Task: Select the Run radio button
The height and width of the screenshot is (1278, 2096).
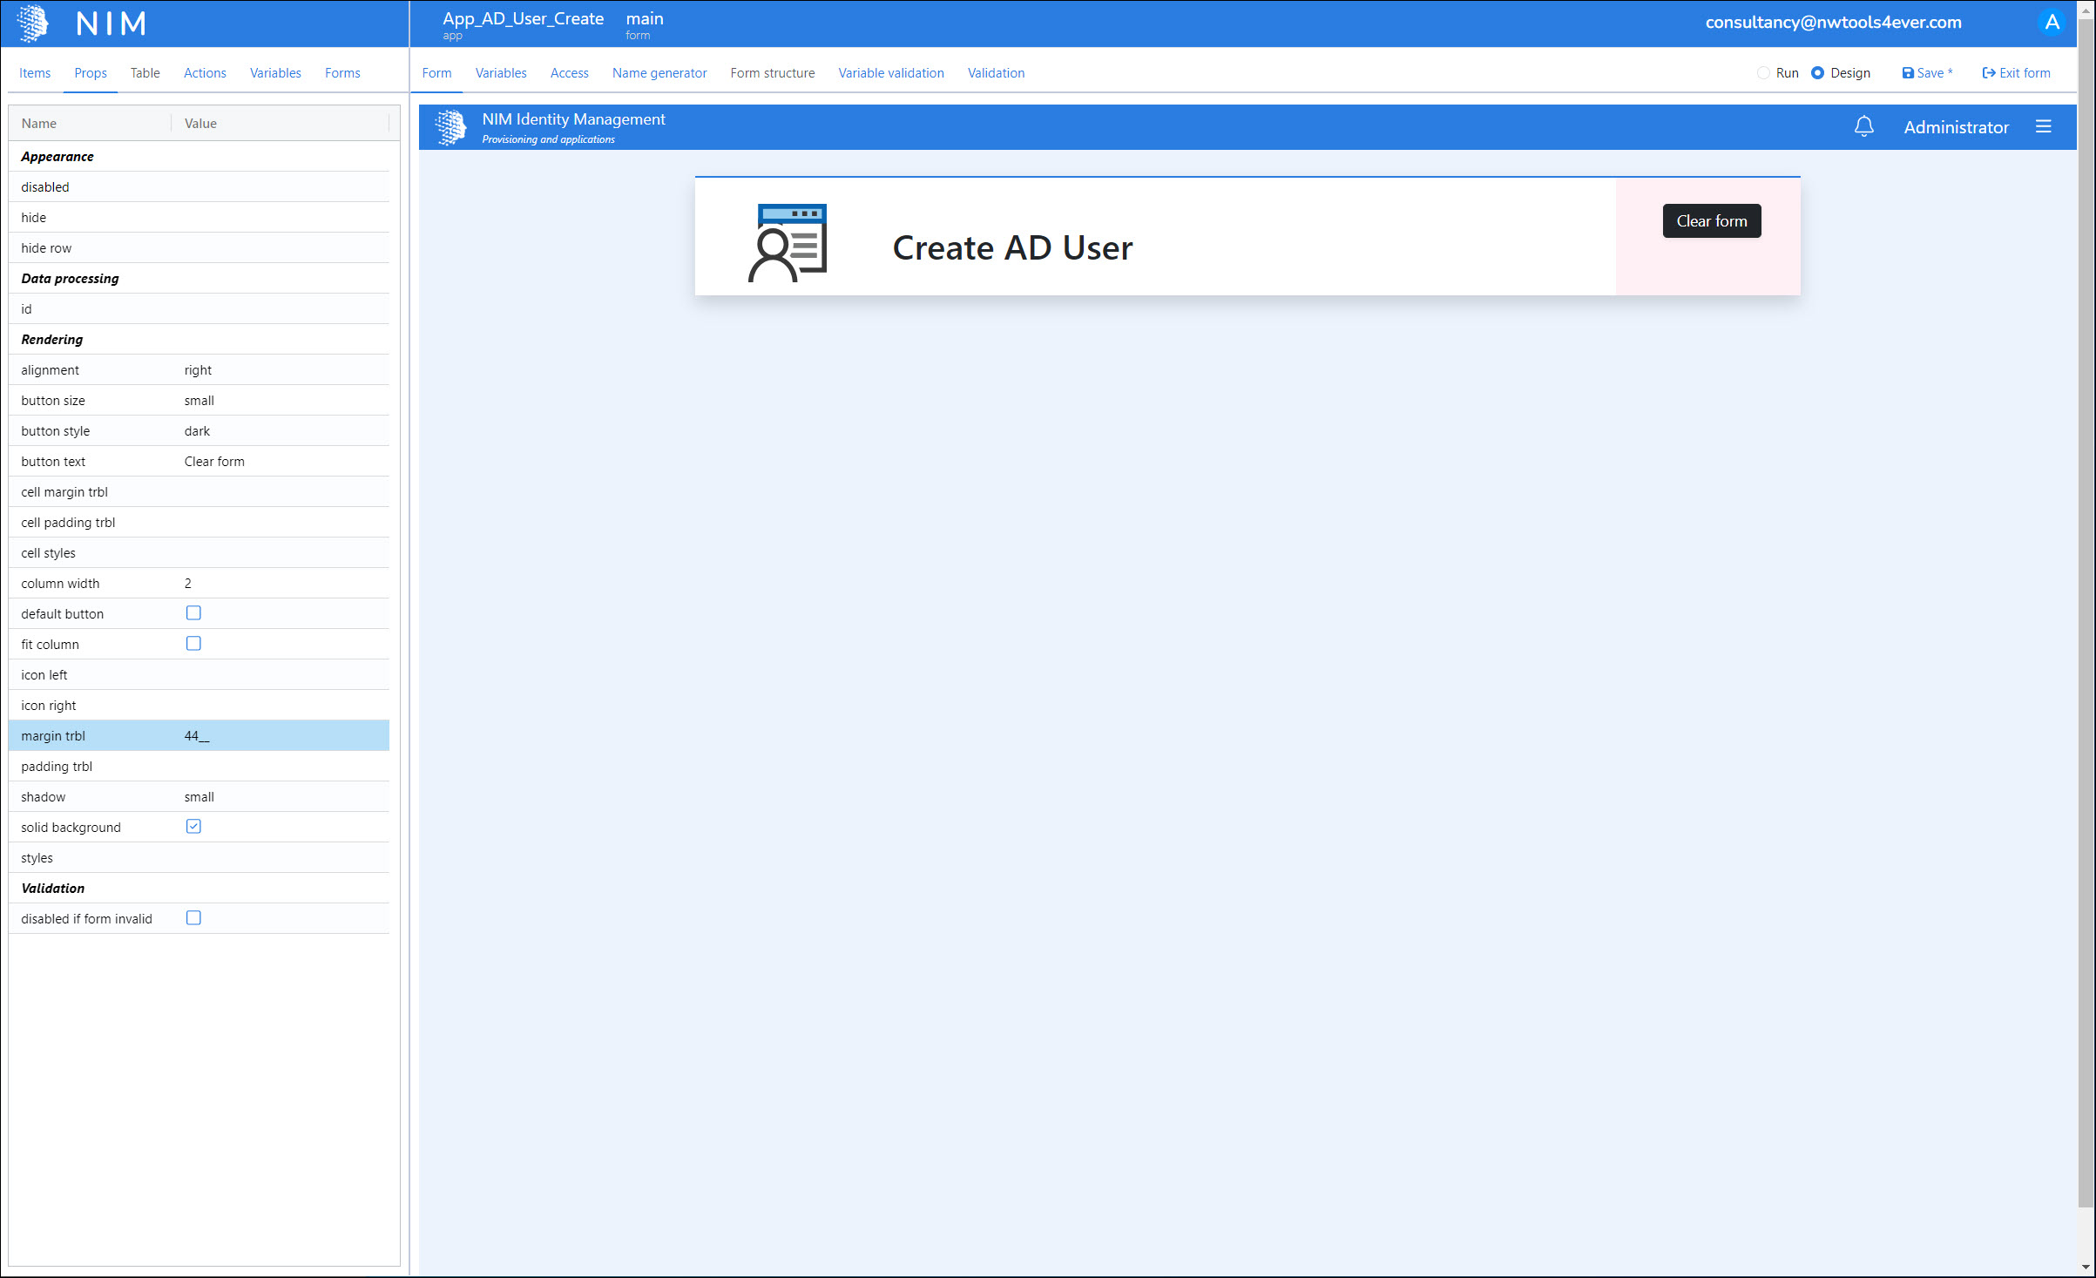Action: click(1763, 73)
